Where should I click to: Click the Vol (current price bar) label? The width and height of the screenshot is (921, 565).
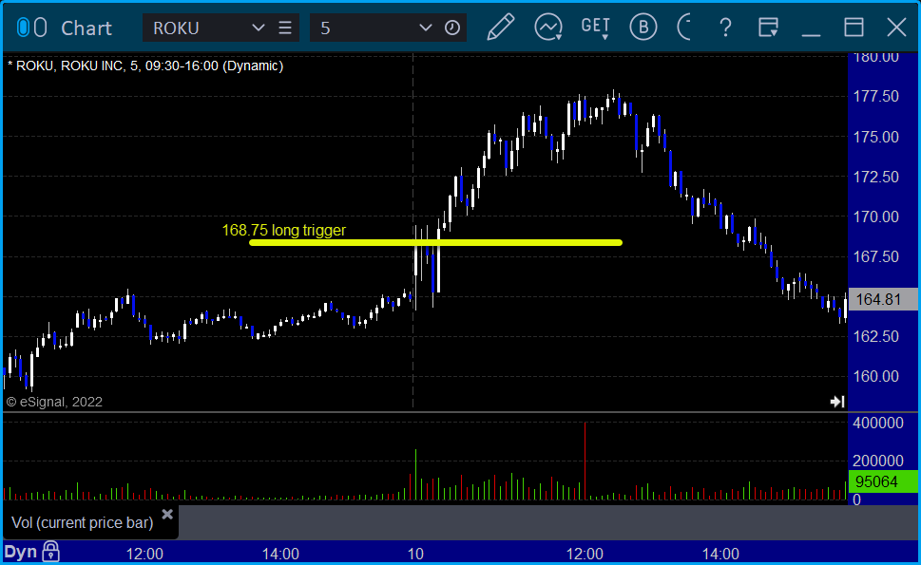83,523
